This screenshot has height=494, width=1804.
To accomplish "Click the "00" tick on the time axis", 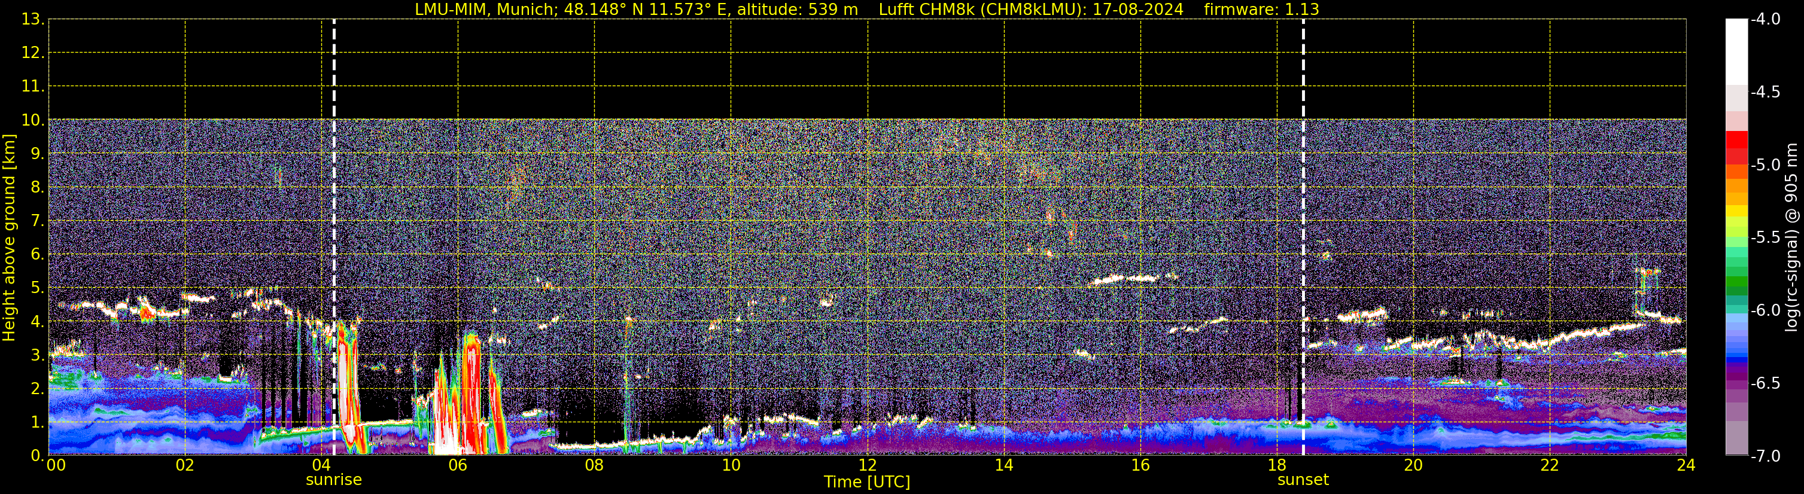I will tap(55, 466).
